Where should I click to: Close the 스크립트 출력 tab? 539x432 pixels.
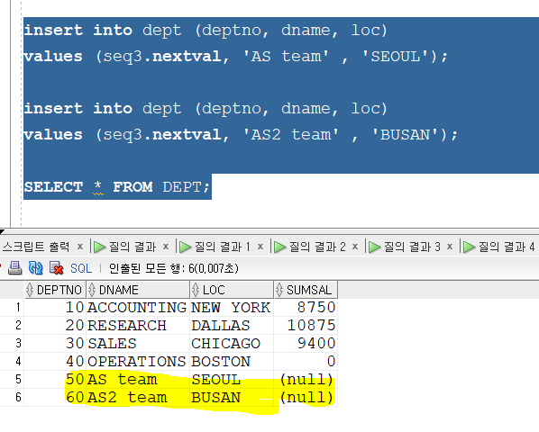pos(80,247)
